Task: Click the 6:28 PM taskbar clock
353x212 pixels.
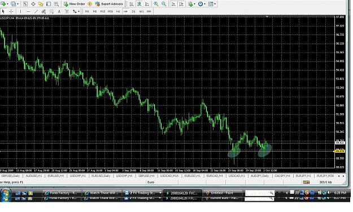Action: click(340, 193)
